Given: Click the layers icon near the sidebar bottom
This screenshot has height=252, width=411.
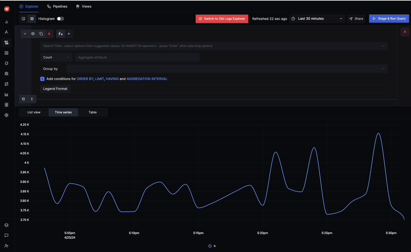Looking at the screenshot, I should click(x=6, y=225).
